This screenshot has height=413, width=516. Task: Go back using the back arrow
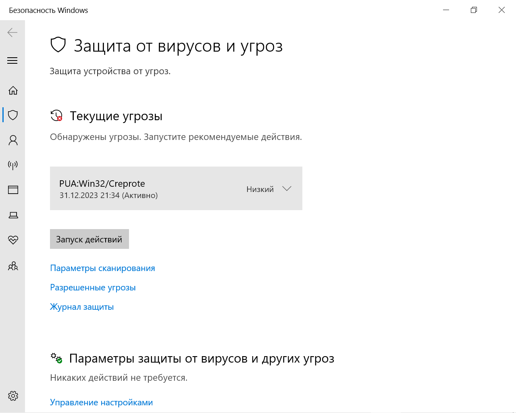pos(12,33)
